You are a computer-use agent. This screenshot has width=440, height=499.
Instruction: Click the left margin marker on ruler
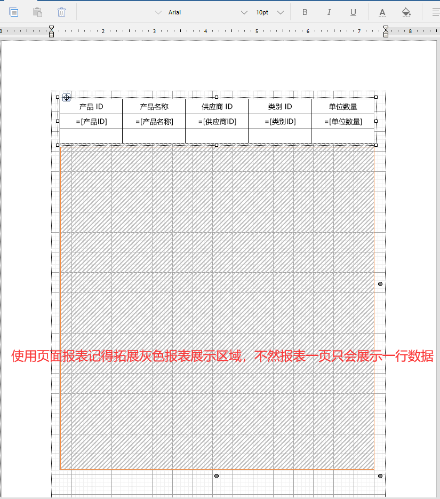pos(52,31)
